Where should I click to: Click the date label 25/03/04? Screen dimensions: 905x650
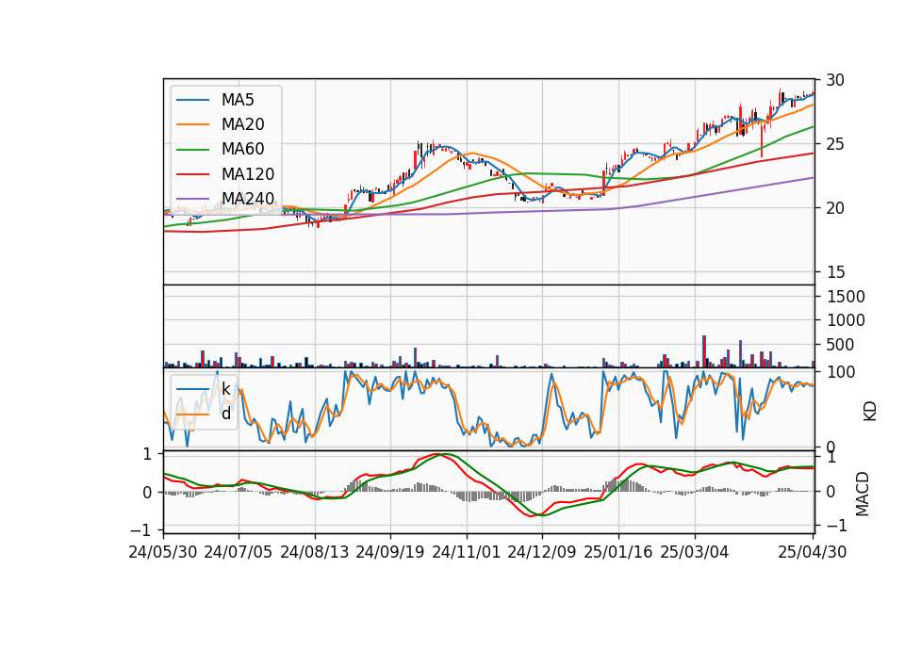pyautogui.click(x=695, y=553)
